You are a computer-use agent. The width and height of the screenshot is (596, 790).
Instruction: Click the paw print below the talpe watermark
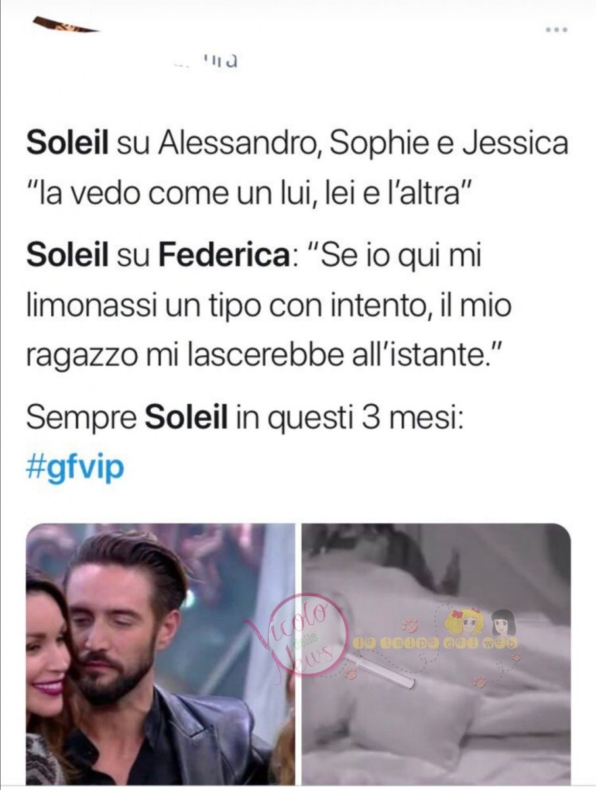[479, 681]
